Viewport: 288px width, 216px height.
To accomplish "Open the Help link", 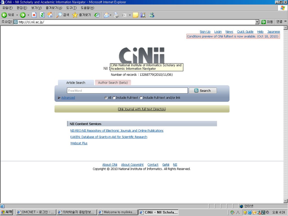I will point(260,31).
